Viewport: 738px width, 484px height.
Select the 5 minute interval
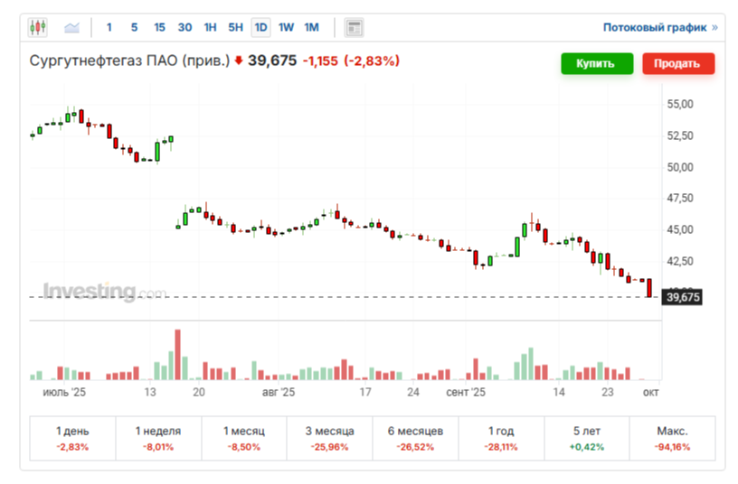coord(134,27)
